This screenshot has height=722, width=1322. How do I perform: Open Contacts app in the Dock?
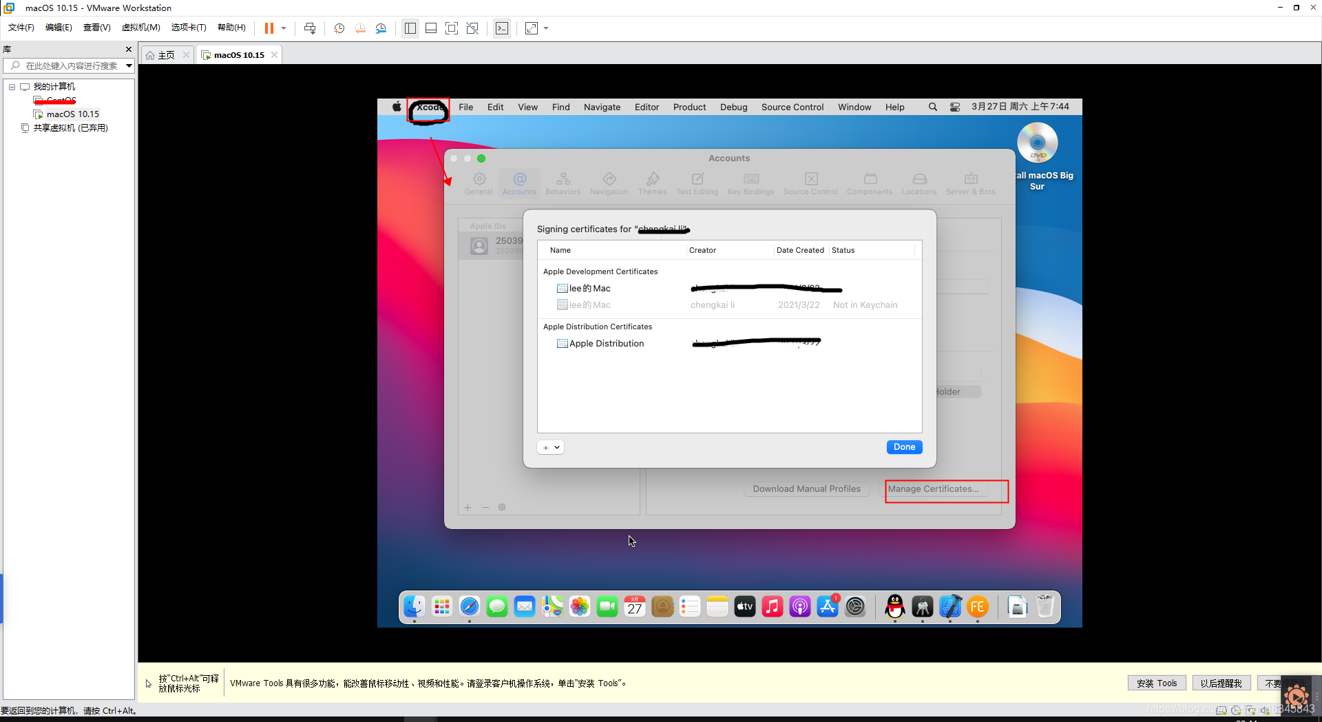coord(662,607)
